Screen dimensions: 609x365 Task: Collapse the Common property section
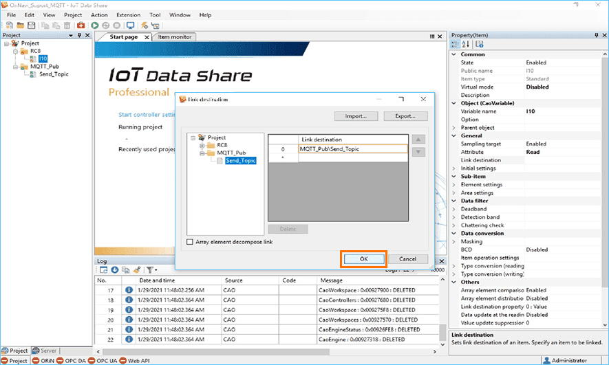453,54
